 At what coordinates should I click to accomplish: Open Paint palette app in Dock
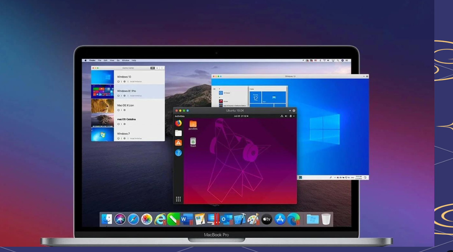[253, 219]
